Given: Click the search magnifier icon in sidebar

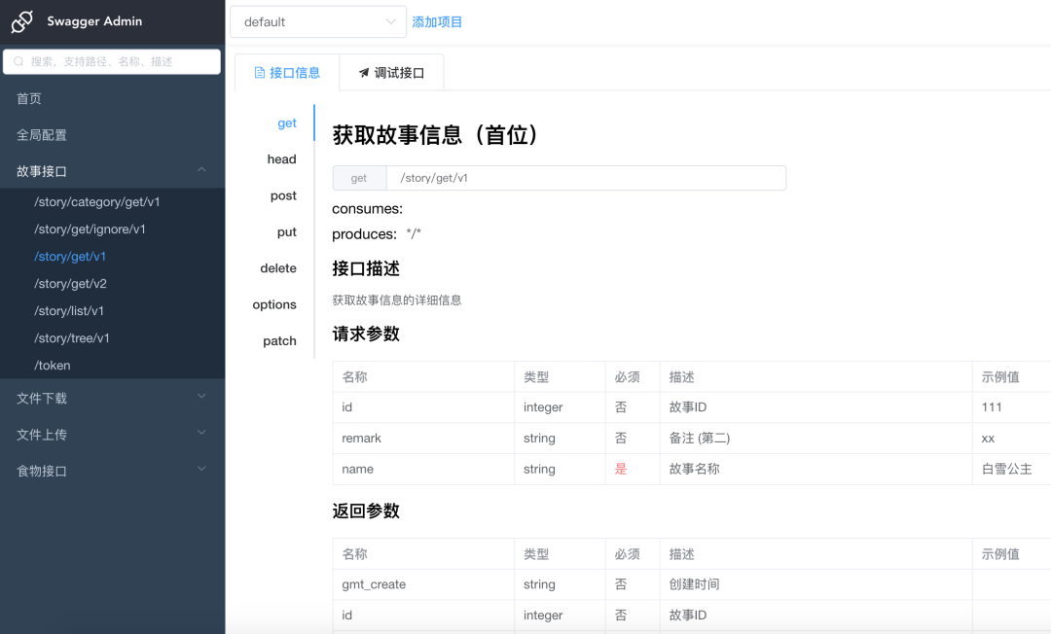Looking at the screenshot, I should [18, 61].
